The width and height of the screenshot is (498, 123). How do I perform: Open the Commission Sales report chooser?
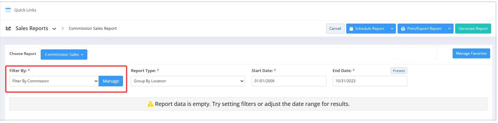[64, 54]
